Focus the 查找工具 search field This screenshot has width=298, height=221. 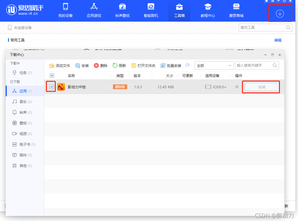(x=265, y=28)
